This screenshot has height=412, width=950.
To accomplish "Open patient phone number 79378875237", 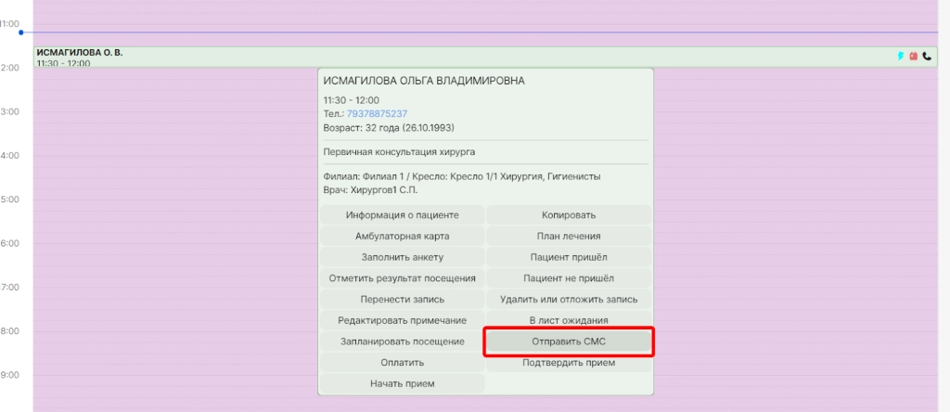I will 377,113.
